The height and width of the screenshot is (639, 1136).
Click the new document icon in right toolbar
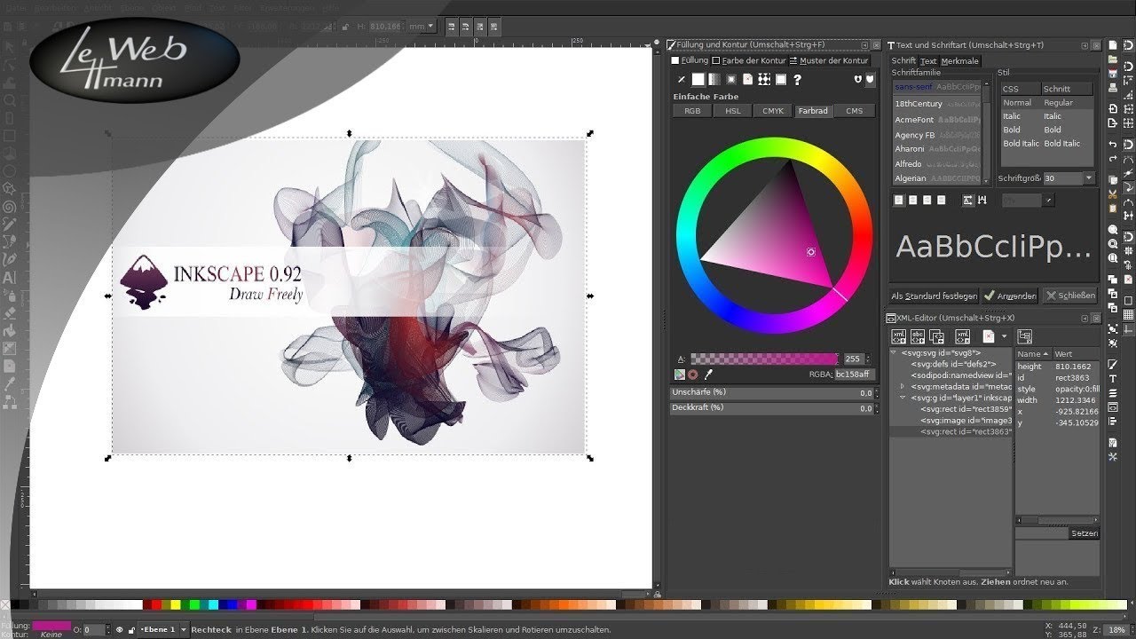click(1113, 44)
